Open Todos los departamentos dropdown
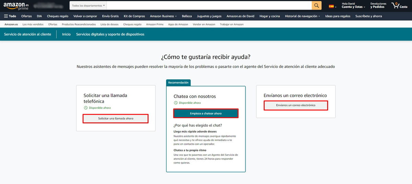412x184 pixels. coord(89,6)
